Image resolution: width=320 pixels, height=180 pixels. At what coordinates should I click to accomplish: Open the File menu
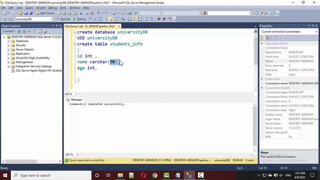3,8
